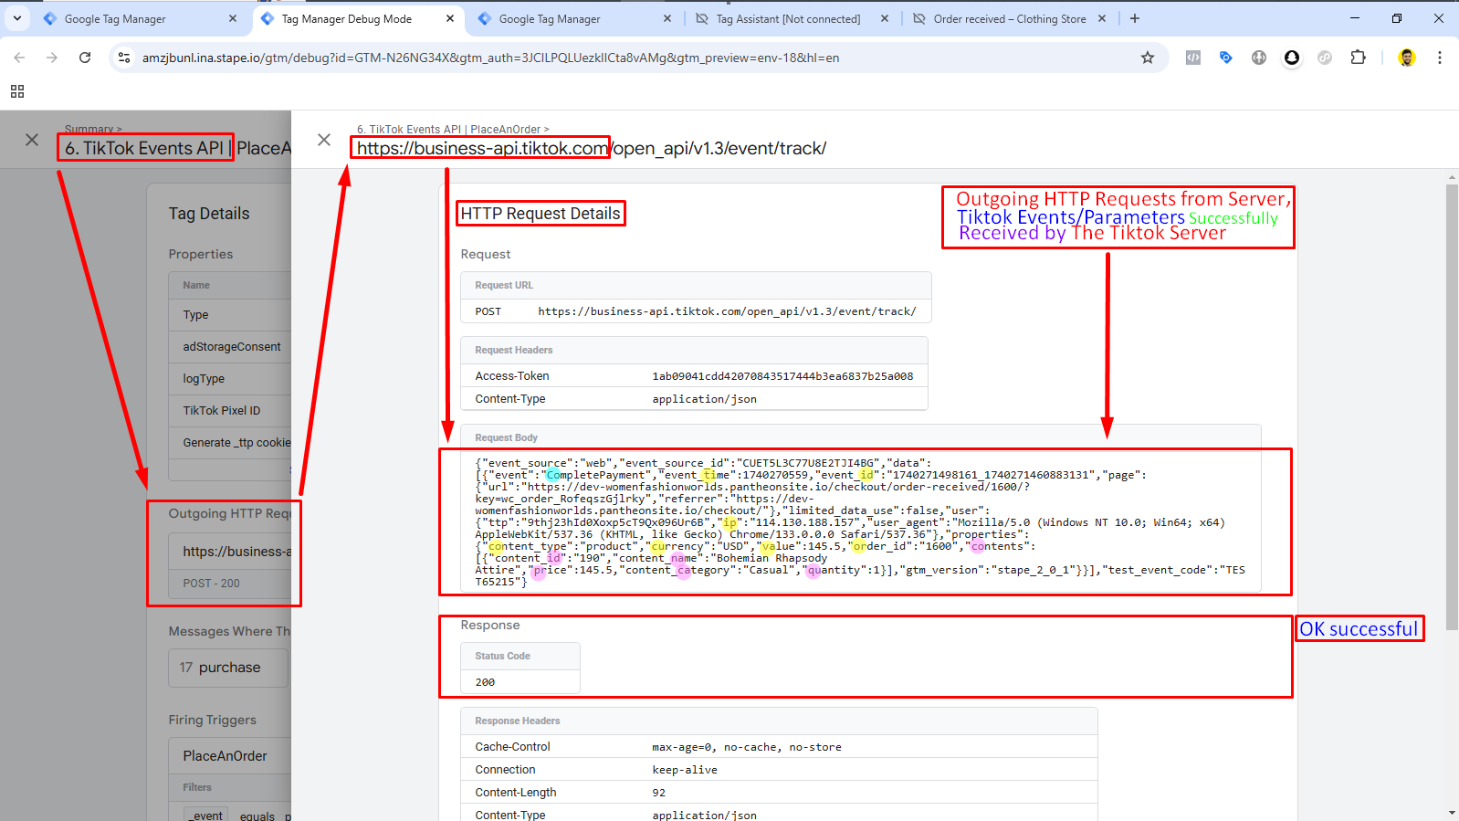Open the Chrome profile avatar
The width and height of the screenshot is (1459, 821).
pos(1407,58)
